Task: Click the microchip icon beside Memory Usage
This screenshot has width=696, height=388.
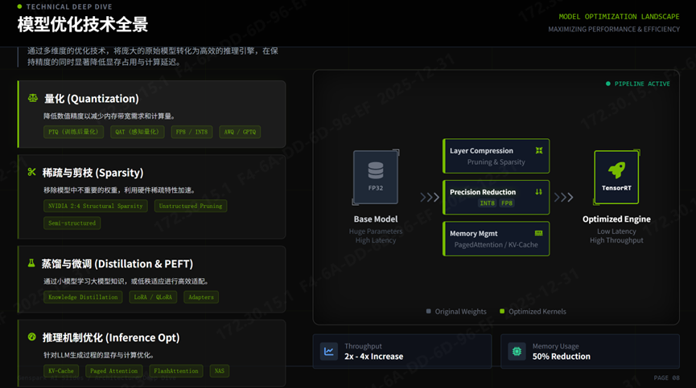Action: click(517, 351)
